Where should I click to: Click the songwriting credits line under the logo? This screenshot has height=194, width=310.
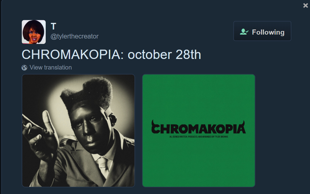click(199, 137)
